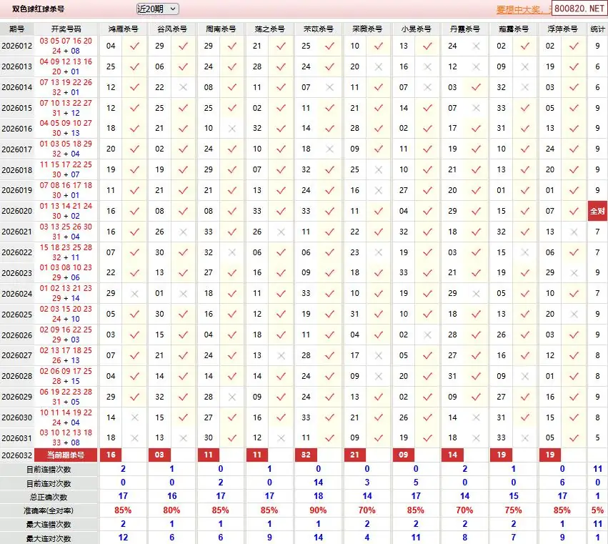Image resolution: width=608 pixels, height=544 pixels.
Task: Click the X mark for 小旻杀号 in row 2026026
Action: point(427,335)
